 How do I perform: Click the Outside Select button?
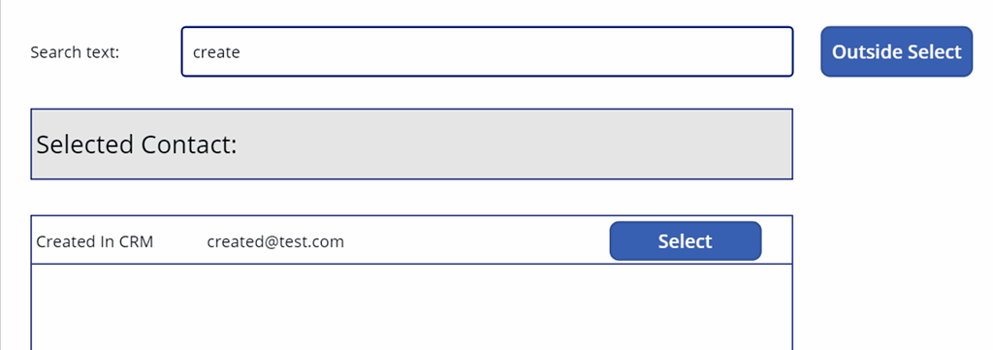coord(896,51)
